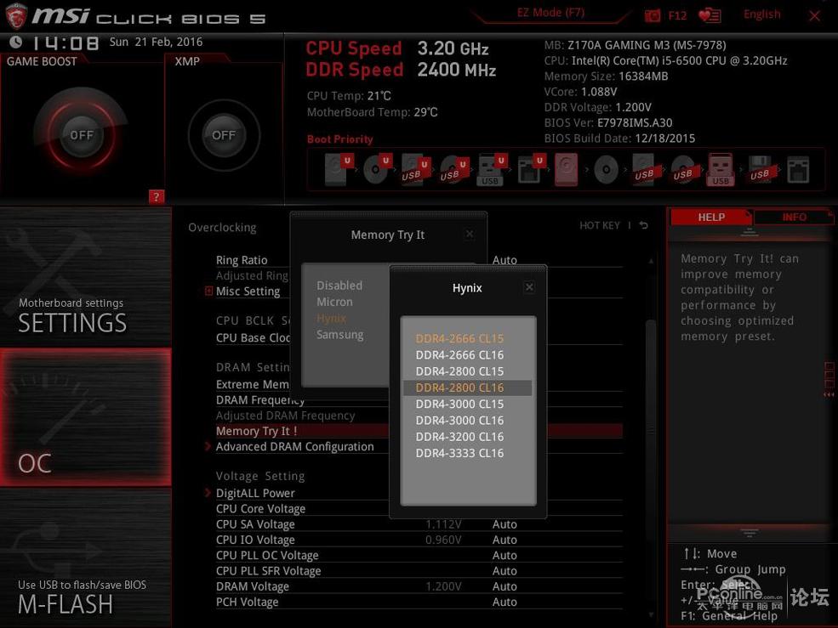This screenshot has width=838, height=628.
Task: Select the UEFI optical disc boot icon
Action: [x=378, y=169]
